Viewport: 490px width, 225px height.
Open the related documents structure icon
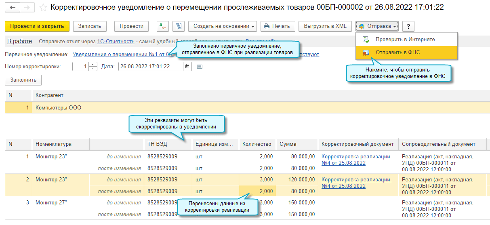[178, 26]
